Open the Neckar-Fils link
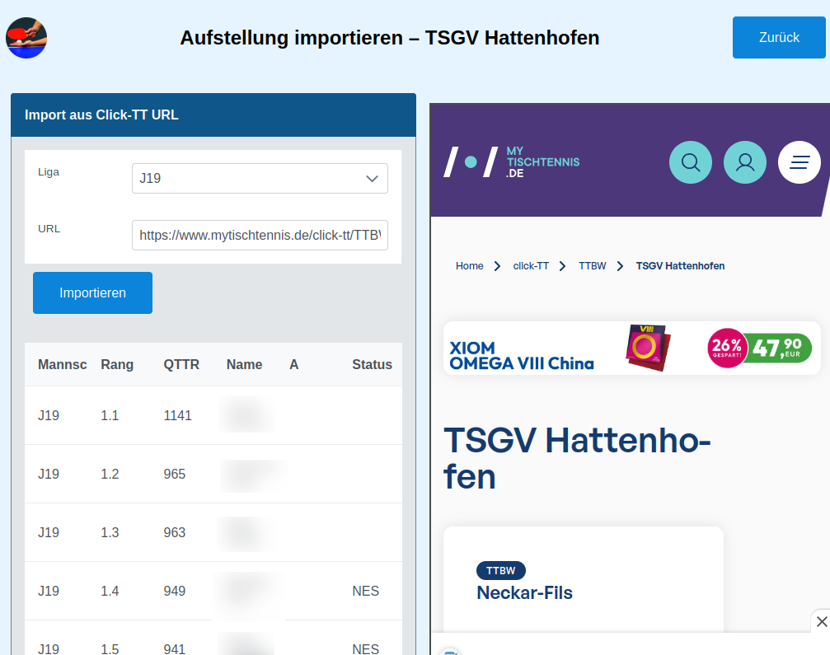Viewport: 830px width, 655px height. [x=524, y=592]
